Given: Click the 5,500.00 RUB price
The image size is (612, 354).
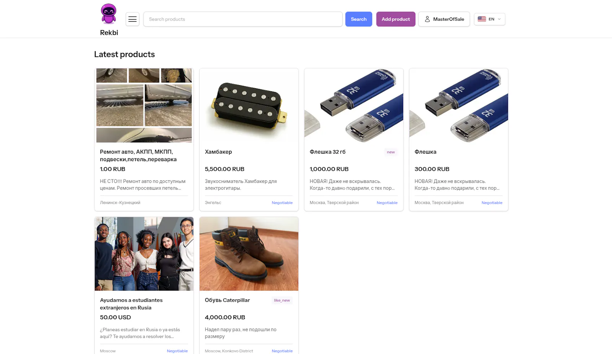Looking at the screenshot, I should click(x=225, y=169).
